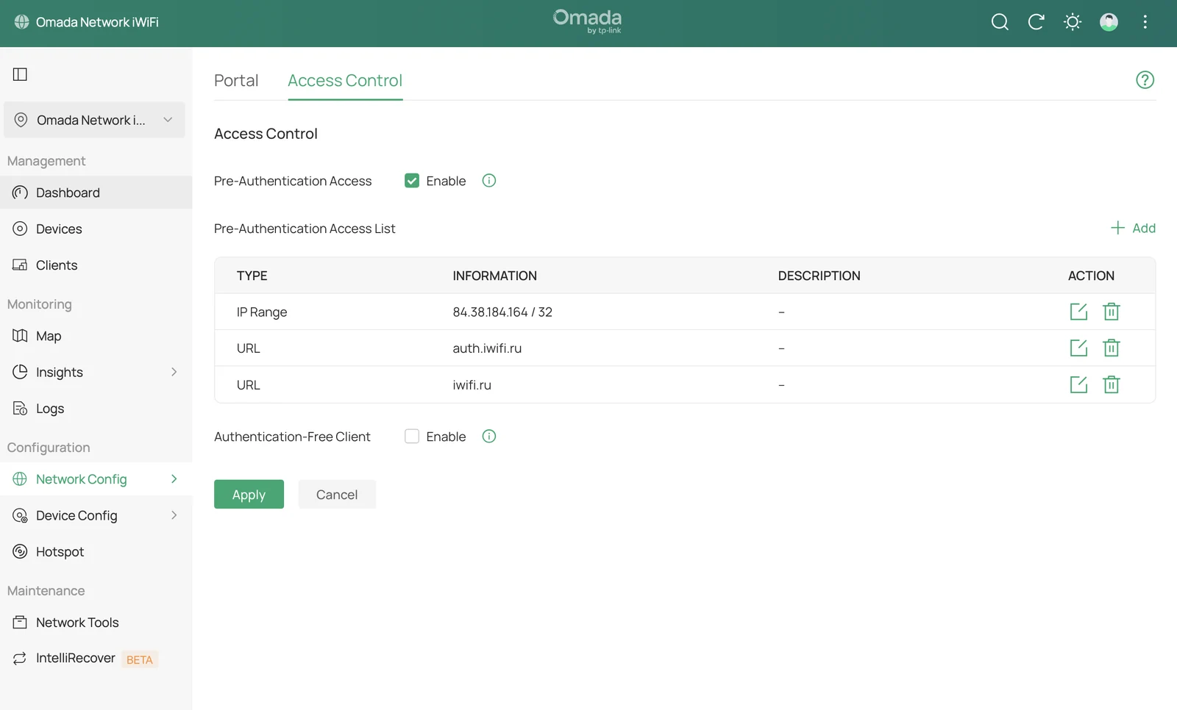Image resolution: width=1177 pixels, height=710 pixels.
Task: Delete the auth.iwifi.ru URL entry
Action: coord(1112,348)
